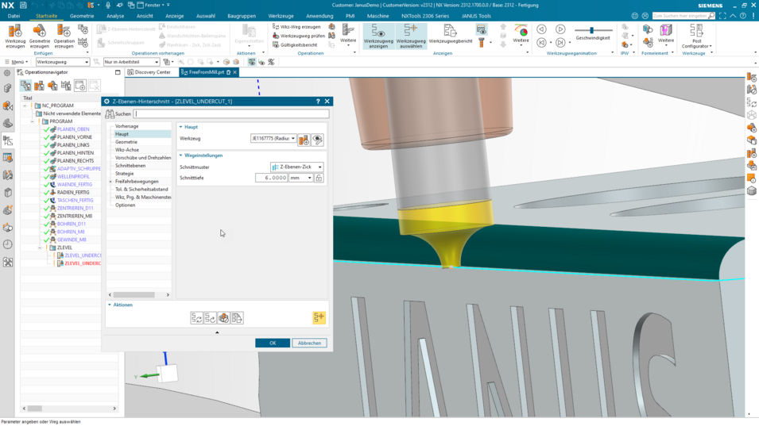
Task: Toggle fullscreen mode icon at top right
Action: (x=722, y=16)
